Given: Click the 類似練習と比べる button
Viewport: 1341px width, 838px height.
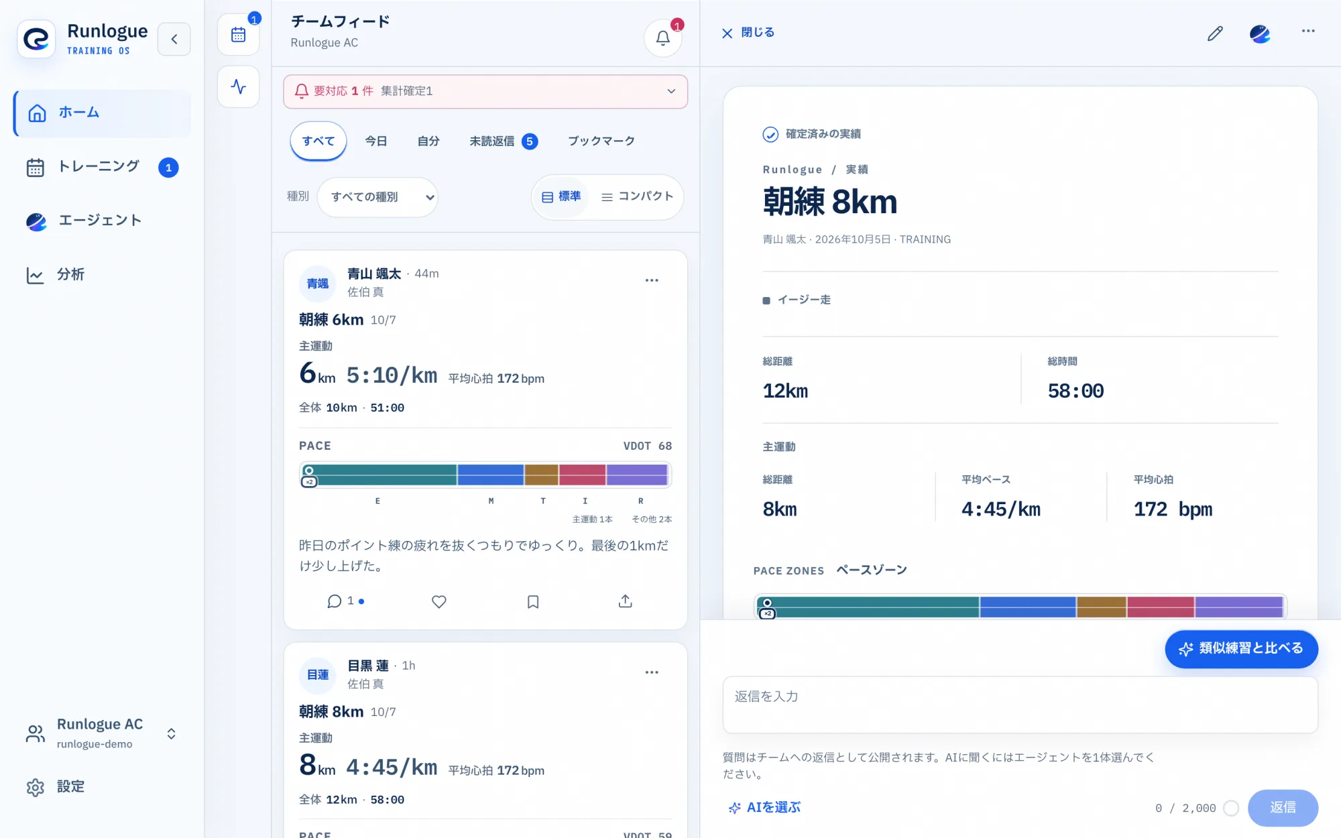Looking at the screenshot, I should click(x=1241, y=648).
